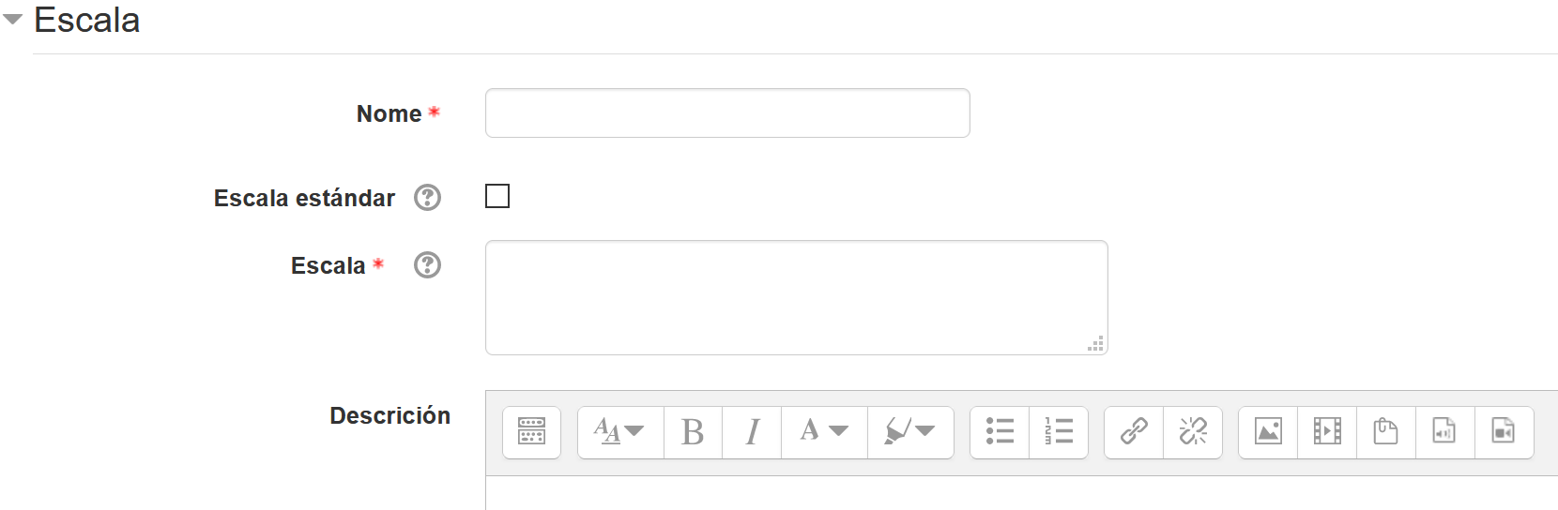The height and width of the screenshot is (510, 1558).
Task: Remove link with the unlink icon
Action: click(1193, 431)
